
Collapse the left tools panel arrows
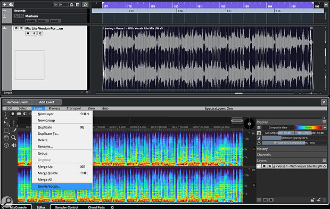coord(6,118)
